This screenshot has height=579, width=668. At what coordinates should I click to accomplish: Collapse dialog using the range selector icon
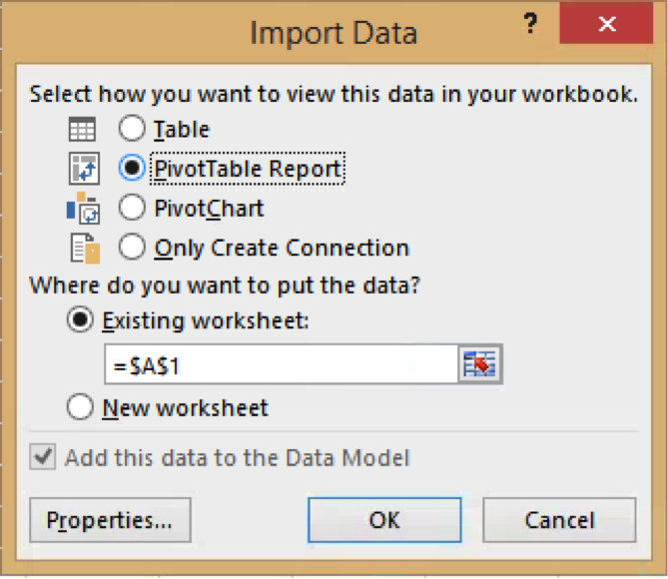tap(479, 365)
